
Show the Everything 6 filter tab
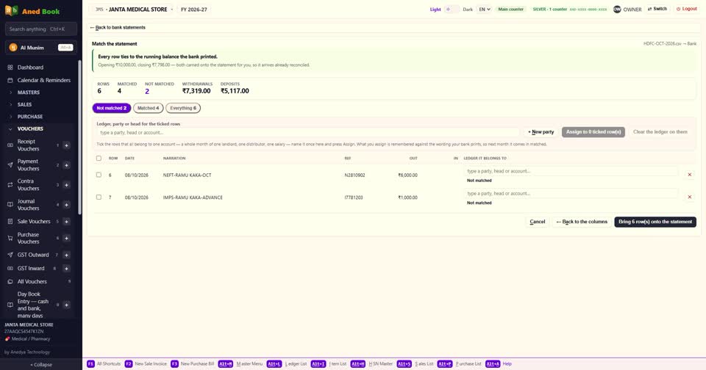183,108
